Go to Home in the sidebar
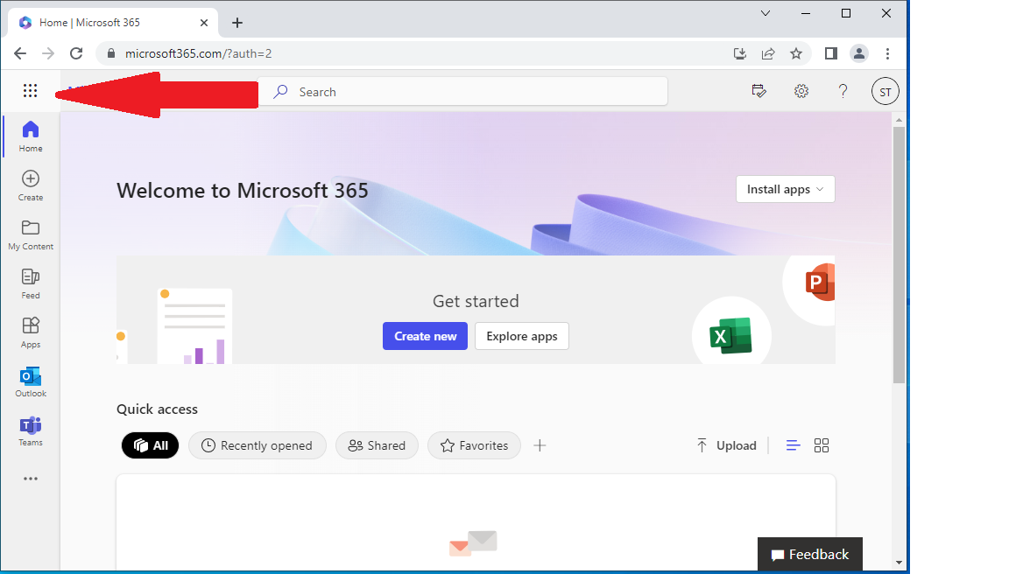 coord(31,136)
